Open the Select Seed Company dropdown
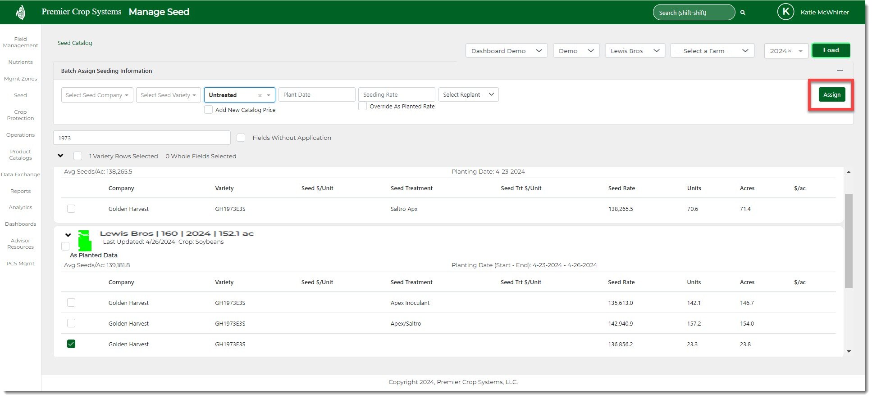 pos(97,95)
